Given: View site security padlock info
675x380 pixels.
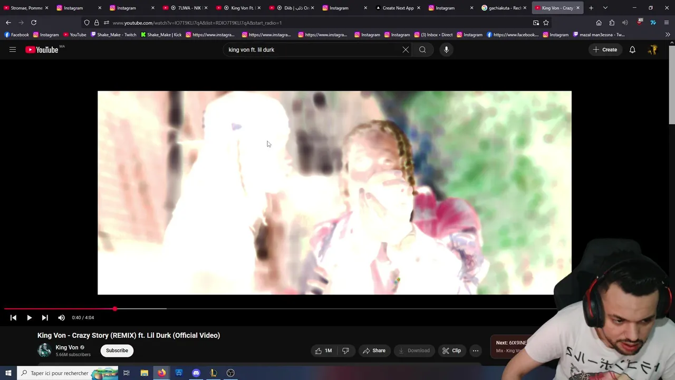Looking at the screenshot, I should pyautogui.click(x=97, y=23).
